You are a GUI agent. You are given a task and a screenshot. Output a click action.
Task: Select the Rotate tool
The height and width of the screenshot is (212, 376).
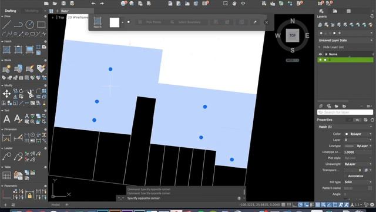(21, 91)
